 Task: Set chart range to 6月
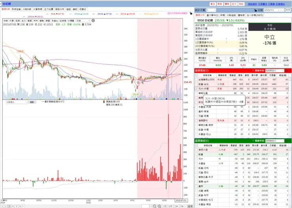coord(170,206)
